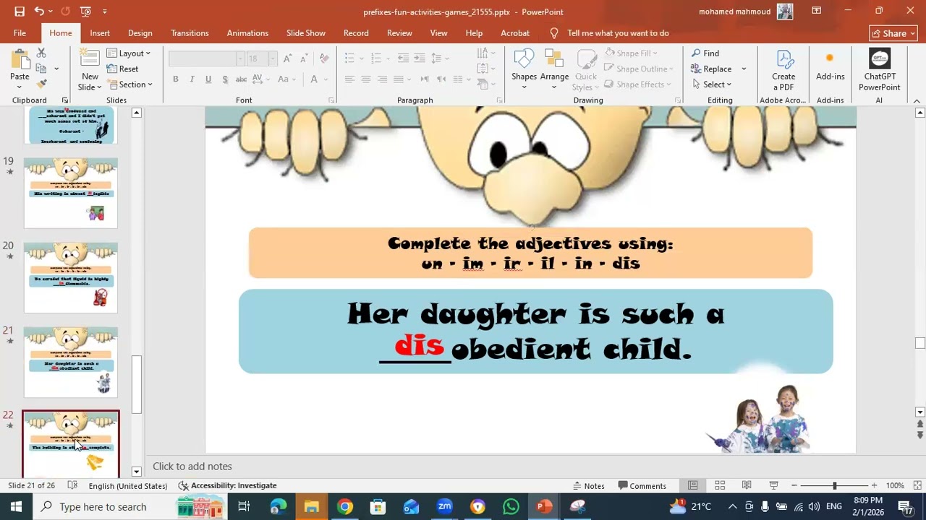Open the font name combo box
This screenshot has height=520, width=926.
point(207,58)
